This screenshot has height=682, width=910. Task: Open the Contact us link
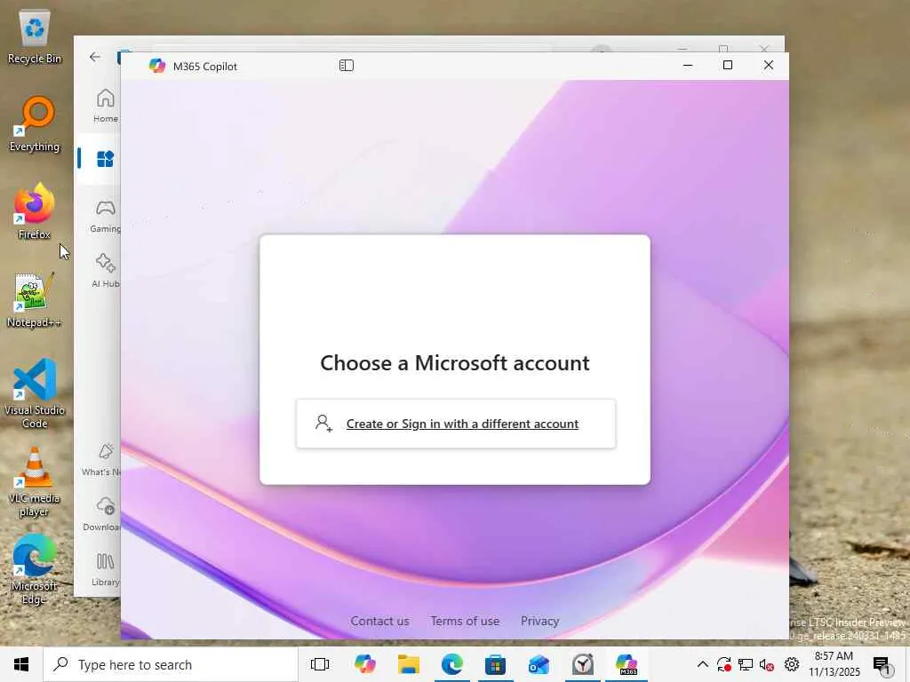coord(379,621)
